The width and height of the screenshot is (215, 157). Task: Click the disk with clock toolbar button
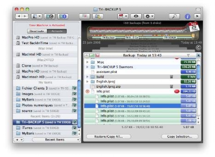click(x=50, y=16)
